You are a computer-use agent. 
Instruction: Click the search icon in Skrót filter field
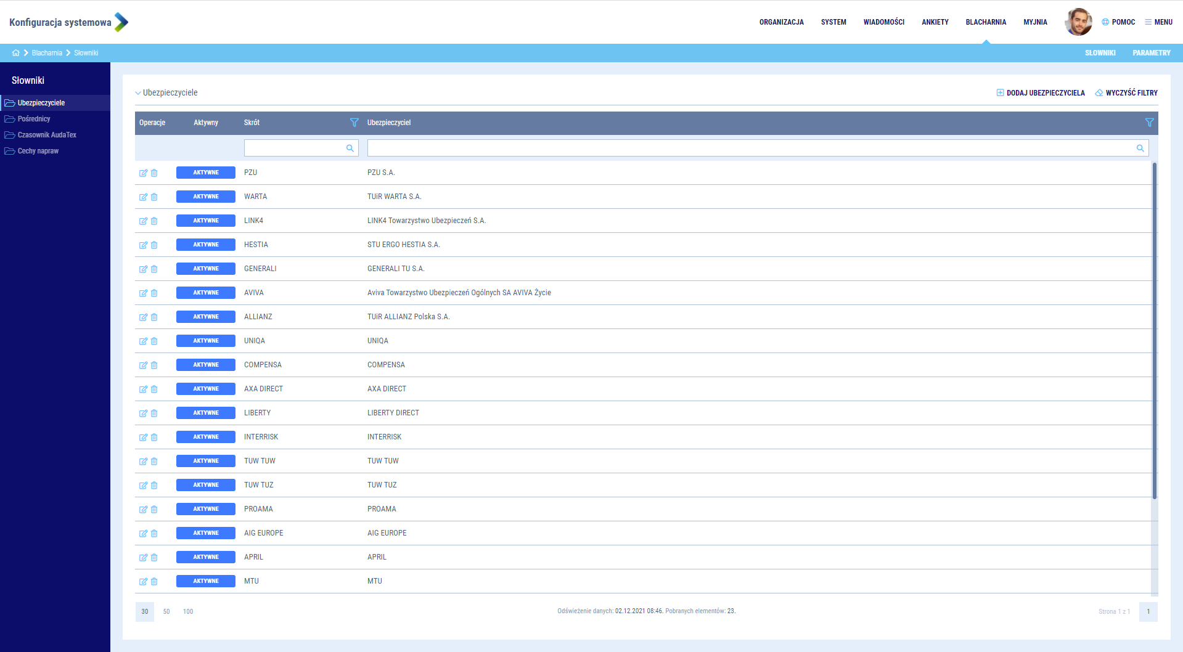(x=350, y=148)
